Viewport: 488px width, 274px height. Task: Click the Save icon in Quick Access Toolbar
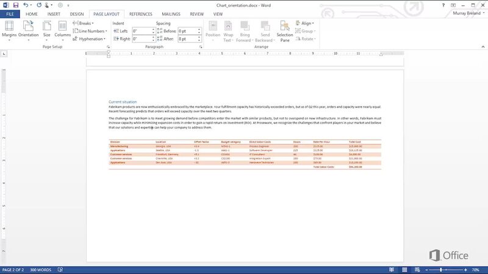pos(15,4)
